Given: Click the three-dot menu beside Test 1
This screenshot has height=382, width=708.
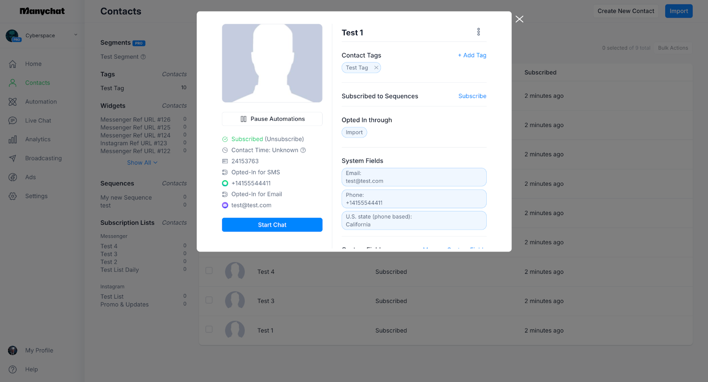Looking at the screenshot, I should coord(478,32).
